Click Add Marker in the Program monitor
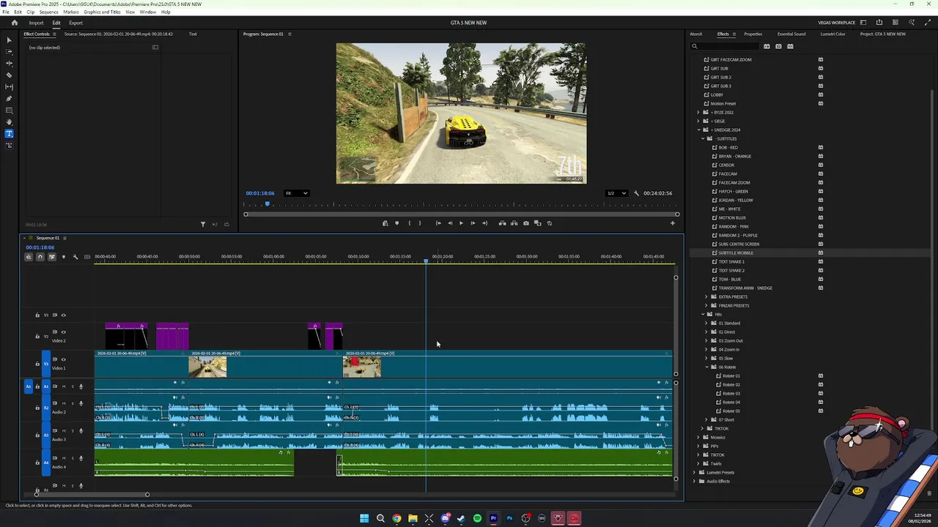This screenshot has width=938, height=527. click(x=396, y=223)
